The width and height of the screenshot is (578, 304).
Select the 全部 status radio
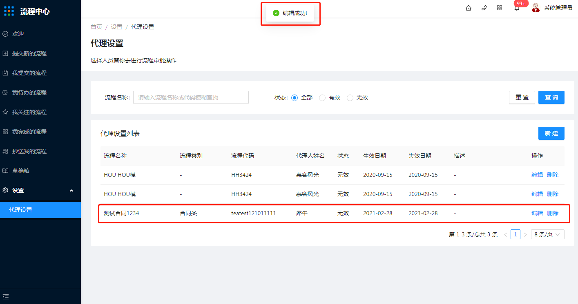pos(295,98)
